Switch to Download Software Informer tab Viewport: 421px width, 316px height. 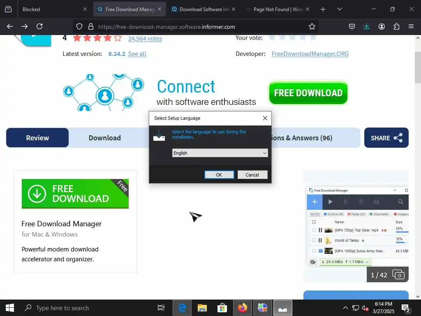tap(204, 9)
